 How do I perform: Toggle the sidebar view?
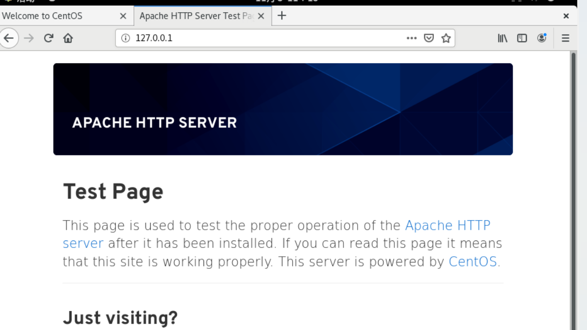pos(522,38)
